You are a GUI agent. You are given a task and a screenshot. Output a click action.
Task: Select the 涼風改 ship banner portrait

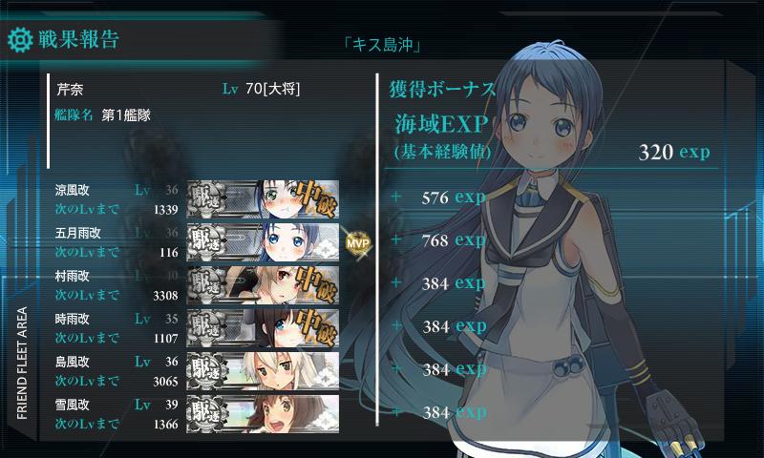264,198
